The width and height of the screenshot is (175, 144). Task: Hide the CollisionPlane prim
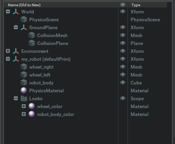[123, 43]
